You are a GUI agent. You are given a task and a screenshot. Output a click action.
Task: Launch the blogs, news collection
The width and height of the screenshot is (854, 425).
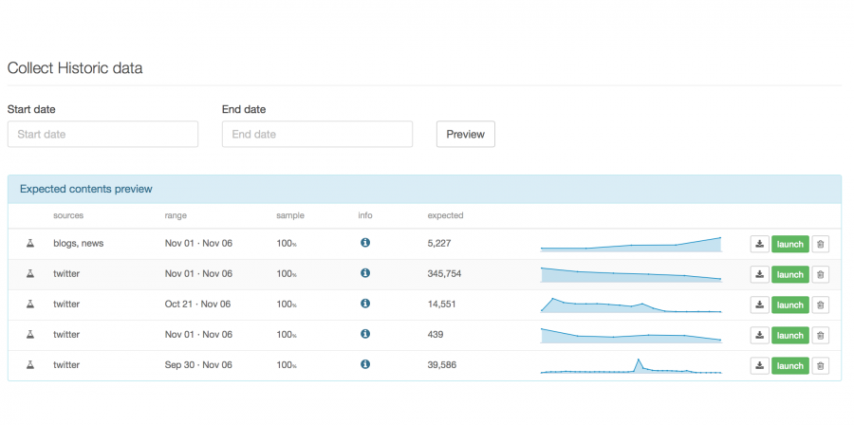[789, 244]
